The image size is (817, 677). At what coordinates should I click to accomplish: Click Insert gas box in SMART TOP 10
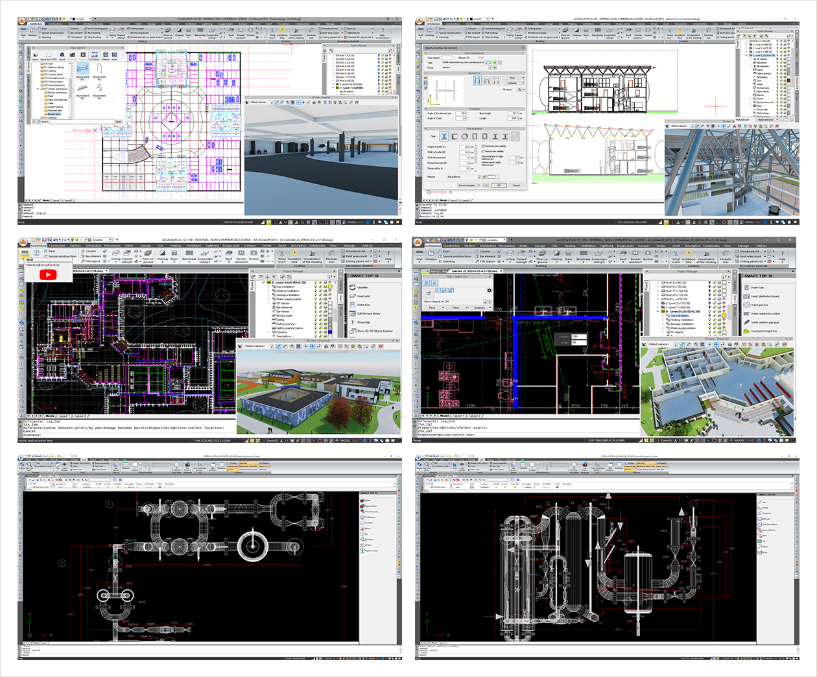(x=755, y=305)
